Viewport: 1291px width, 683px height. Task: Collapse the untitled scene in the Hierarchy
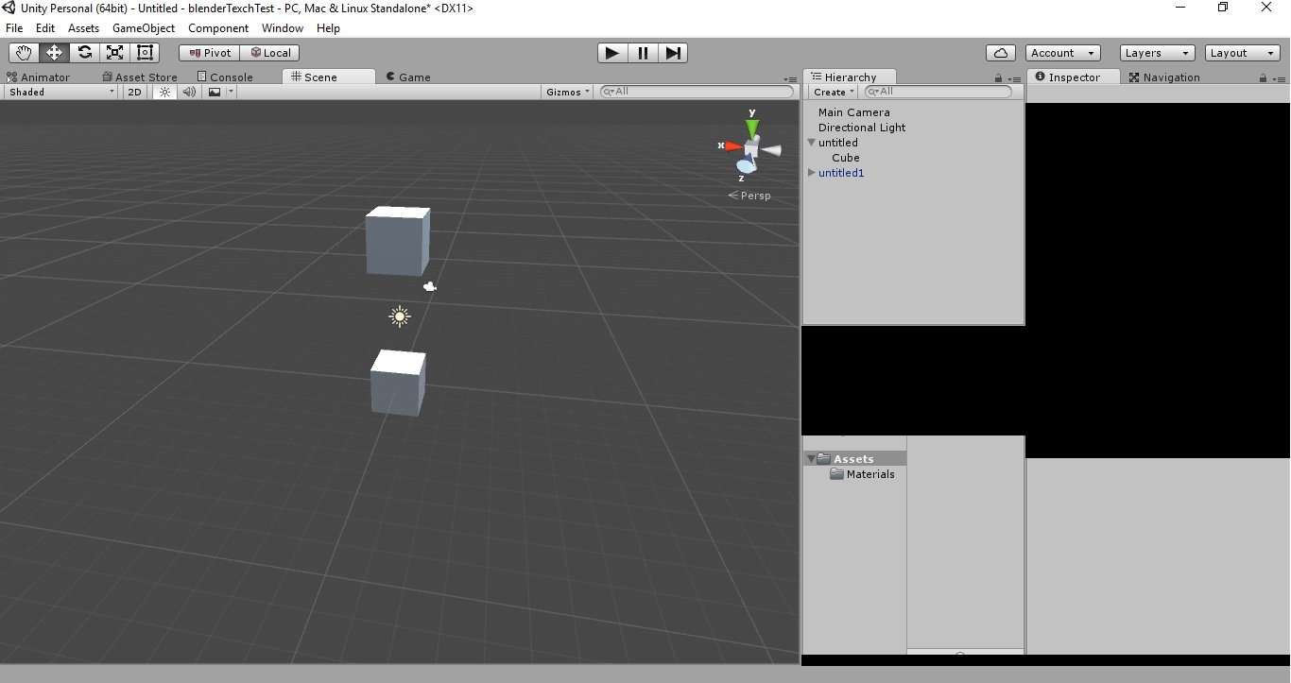811,142
